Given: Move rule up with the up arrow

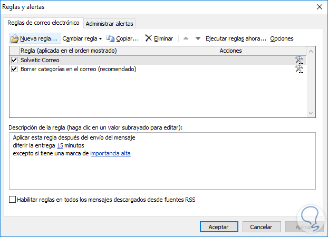Looking at the screenshot, I should (x=185, y=38).
